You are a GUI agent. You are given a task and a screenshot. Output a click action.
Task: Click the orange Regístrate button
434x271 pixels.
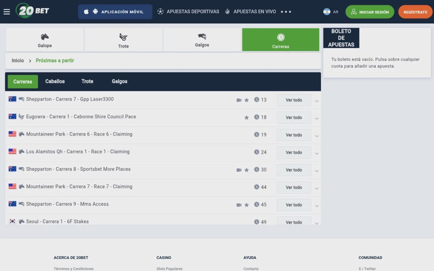pyautogui.click(x=415, y=12)
